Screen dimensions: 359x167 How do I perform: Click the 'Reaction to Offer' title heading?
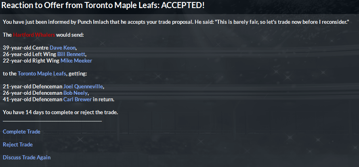[x=103, y=6]
